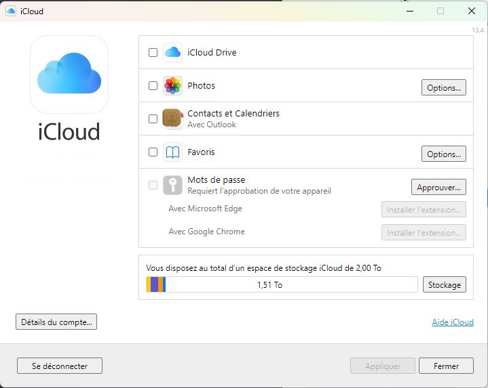The width and height of the screenshot is (488, 388).
Task: Click the Fermer button
Action: (447, 366)
